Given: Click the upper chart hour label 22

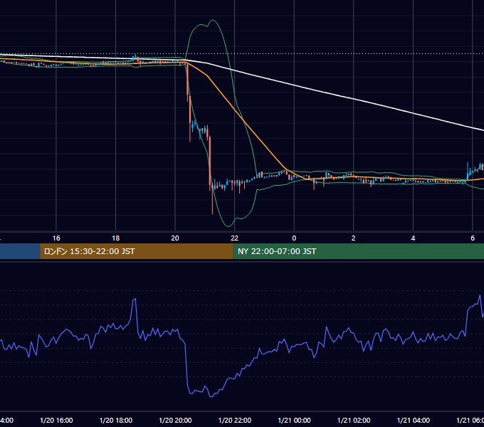Looking at the screenshot, I should click(x=235, y=238).
